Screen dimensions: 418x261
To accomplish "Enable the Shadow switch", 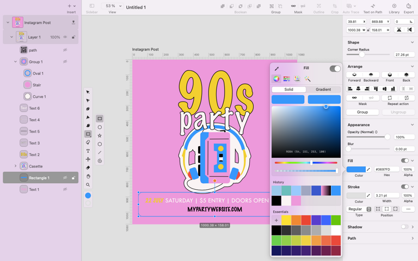I will (405, 227).
